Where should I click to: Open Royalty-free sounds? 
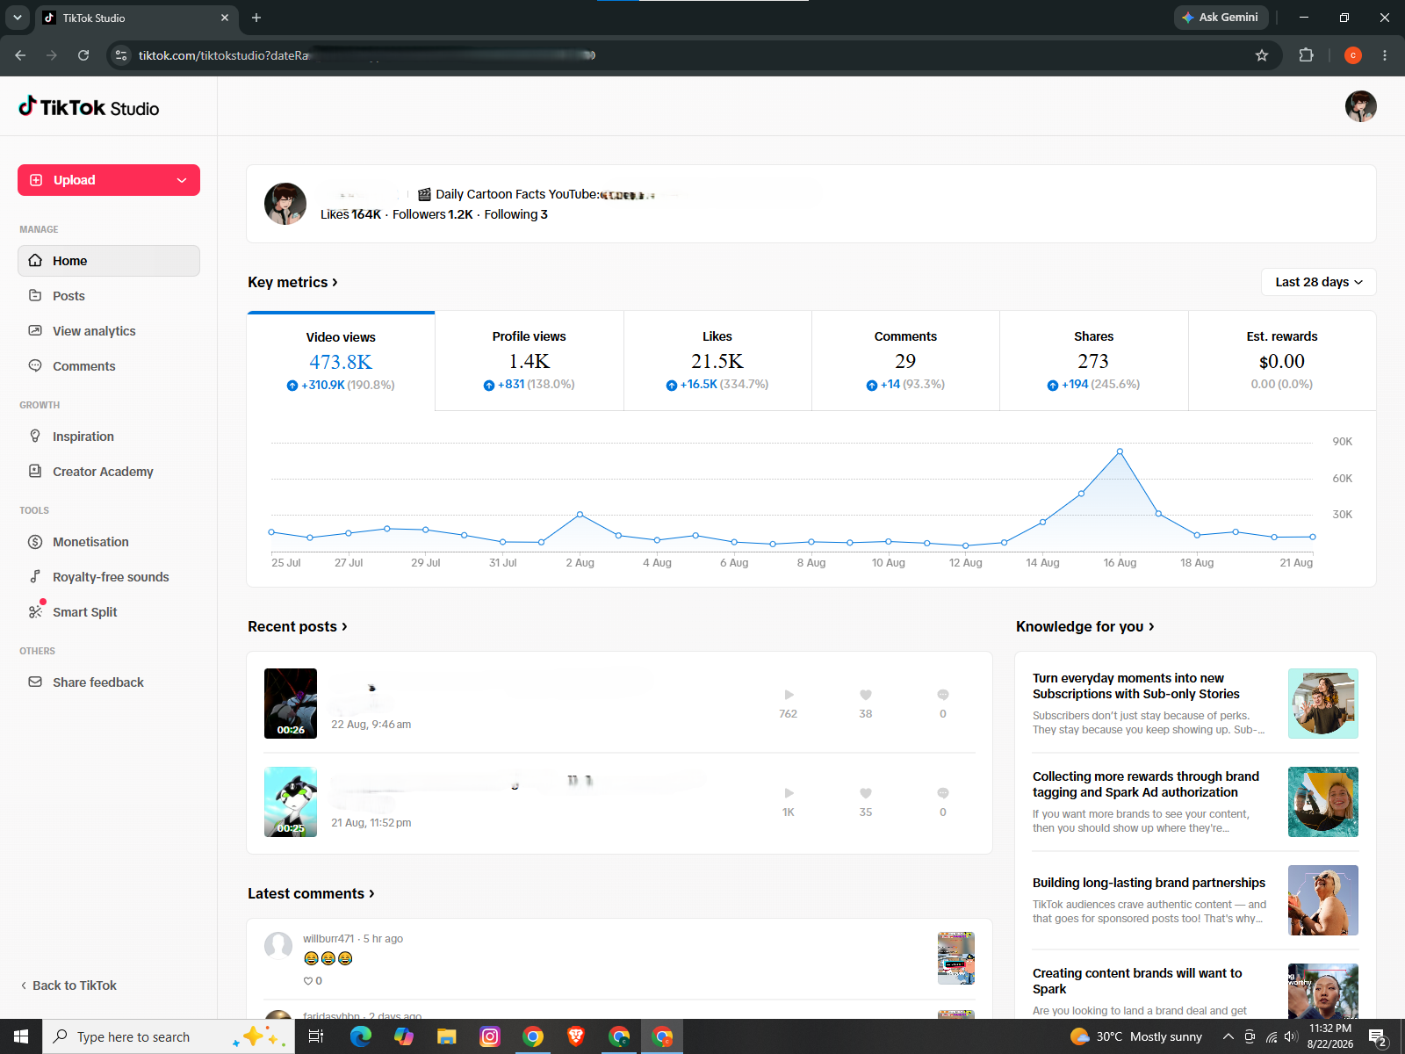coord(109,577)
